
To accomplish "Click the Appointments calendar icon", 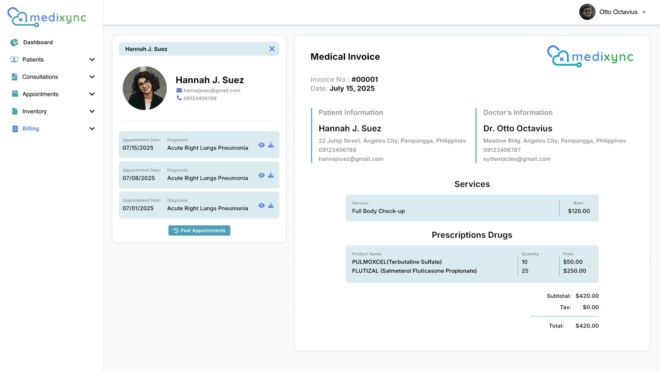I will tap(15, 94).
